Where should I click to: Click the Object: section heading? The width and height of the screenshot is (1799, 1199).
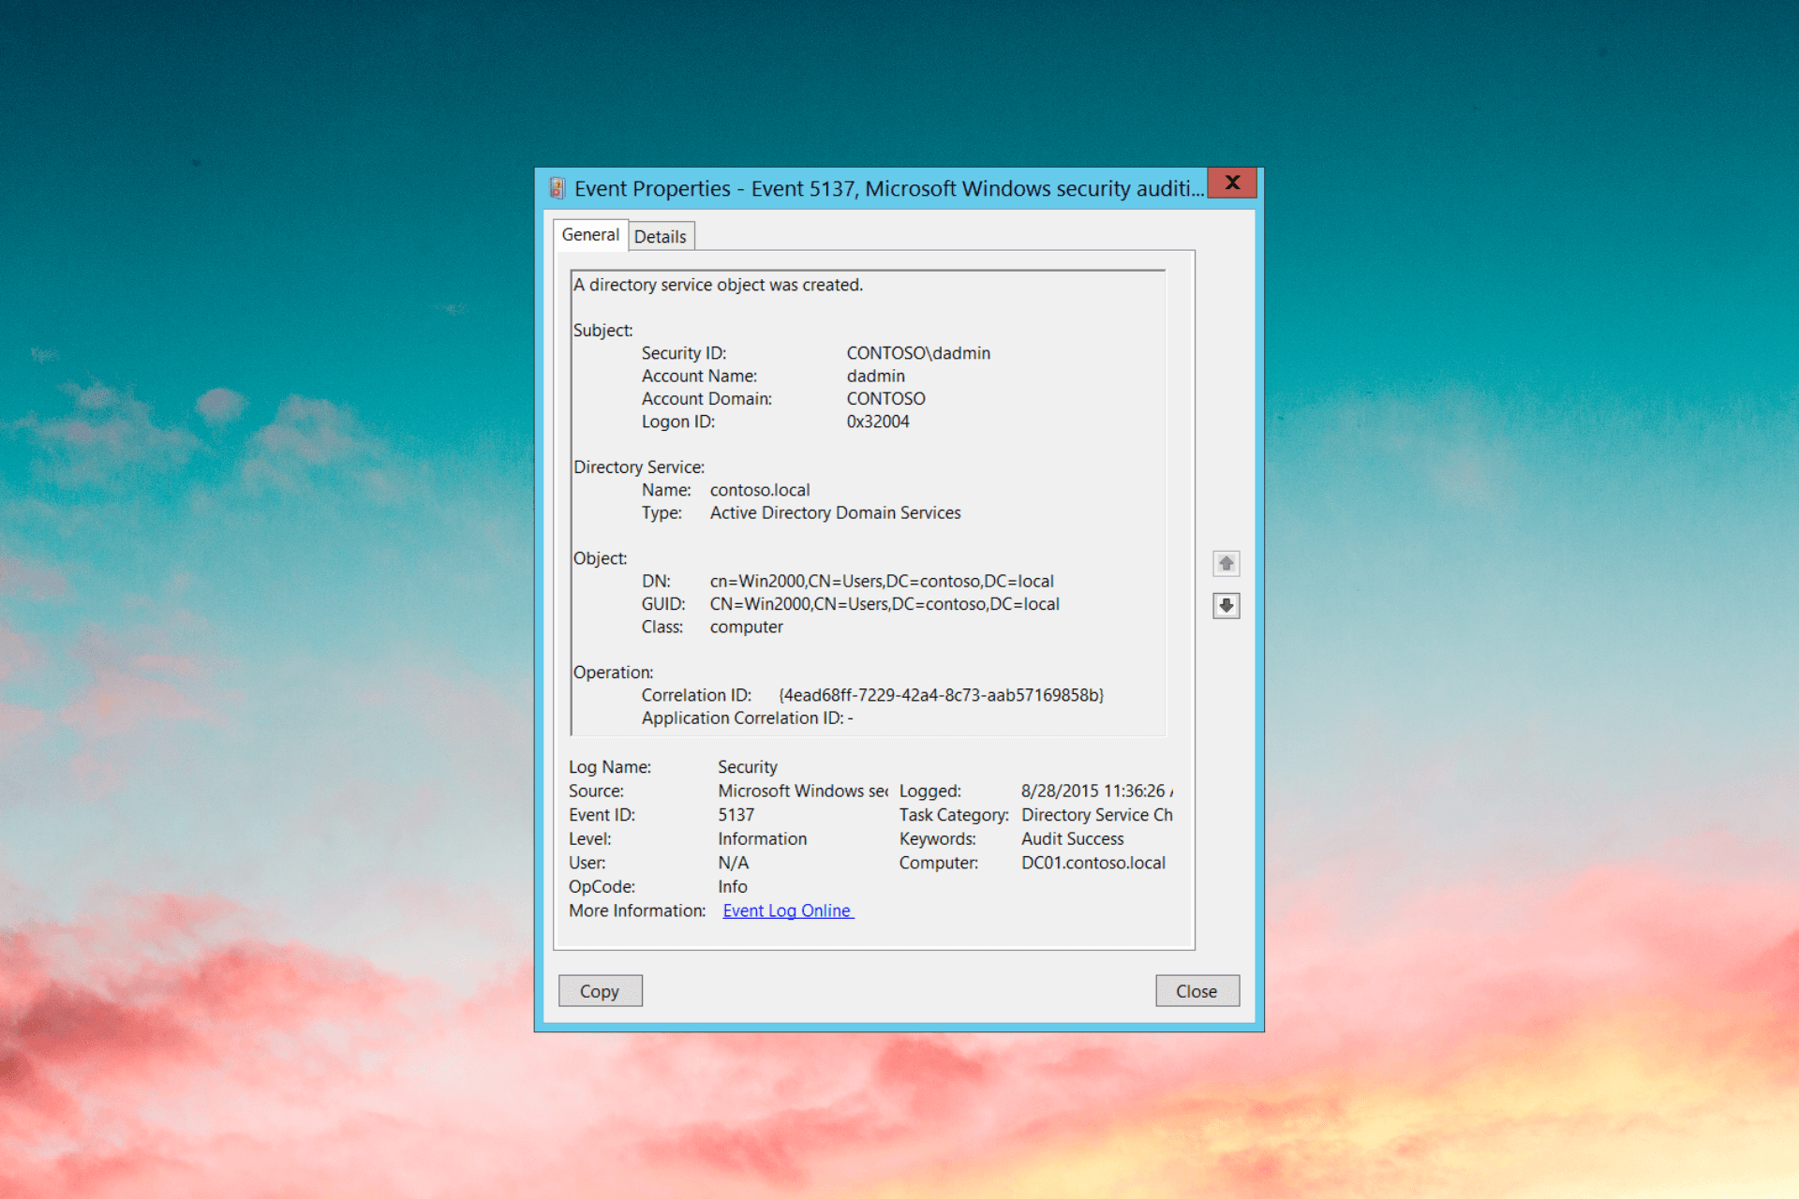click(601, 558)
